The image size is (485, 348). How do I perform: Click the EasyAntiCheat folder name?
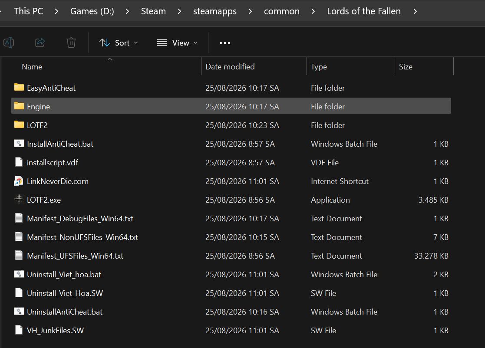51,88
